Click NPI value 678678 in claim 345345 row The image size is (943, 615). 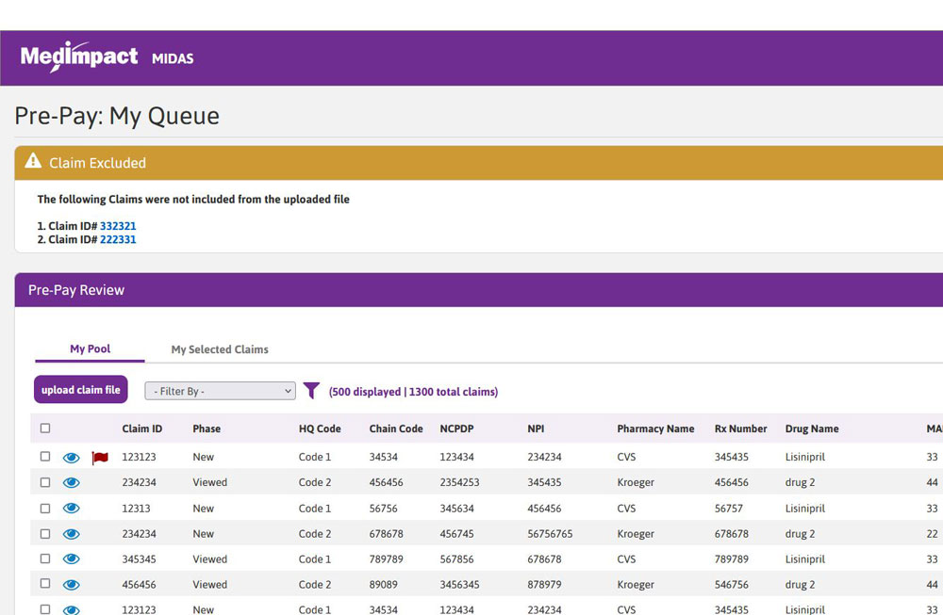pyautogui.click(x=544, y=559)
